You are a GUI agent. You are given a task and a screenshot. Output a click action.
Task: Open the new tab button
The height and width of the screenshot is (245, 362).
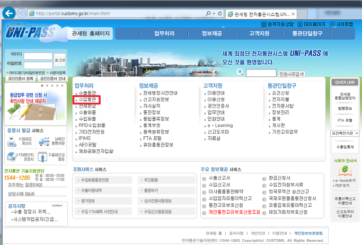point(303,14)
